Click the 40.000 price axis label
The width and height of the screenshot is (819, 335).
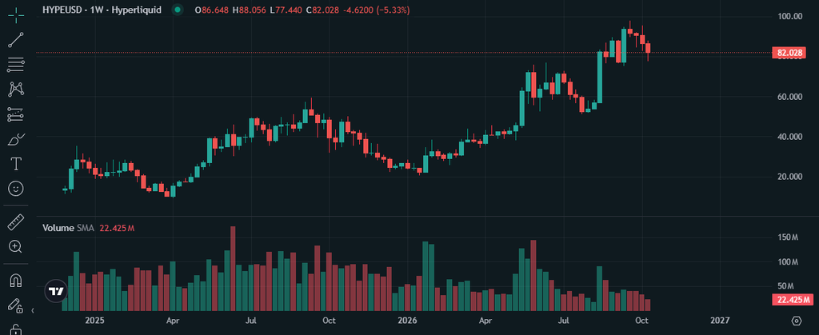(x=790, y=137)
